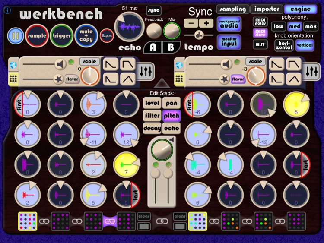This screenshot has width=324, height=243.
Task: Click the right track speaker volume icon
Action: click(226, 64)
